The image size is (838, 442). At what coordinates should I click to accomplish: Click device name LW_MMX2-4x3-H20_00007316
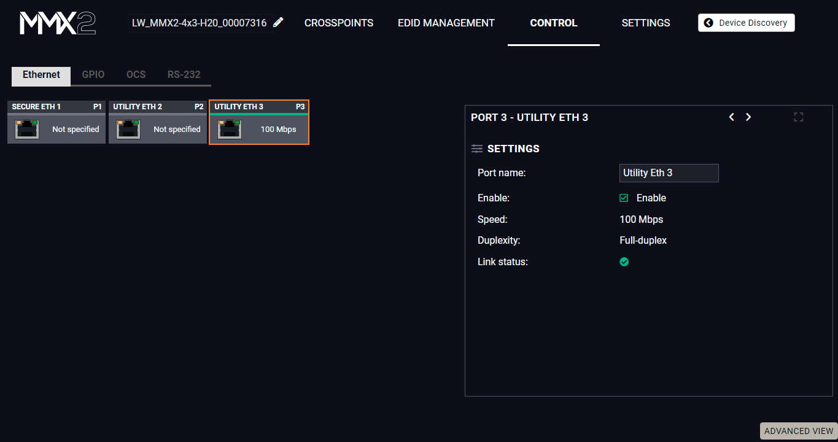[200, 23]
